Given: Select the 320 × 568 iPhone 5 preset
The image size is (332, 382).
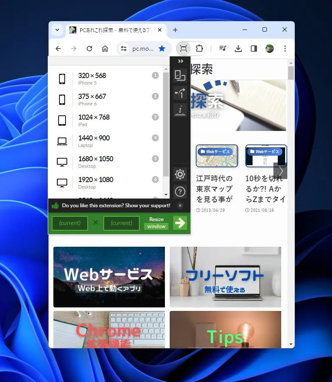Looking at the screenshot, I should pos(105,79).
